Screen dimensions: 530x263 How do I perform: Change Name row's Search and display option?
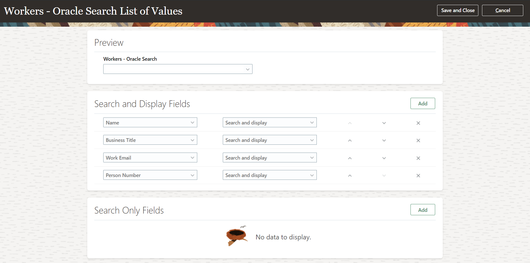[269, 123]
